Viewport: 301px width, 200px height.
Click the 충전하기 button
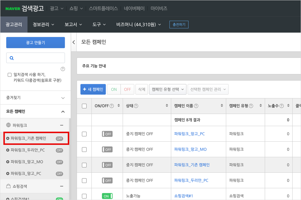[179, 25]
